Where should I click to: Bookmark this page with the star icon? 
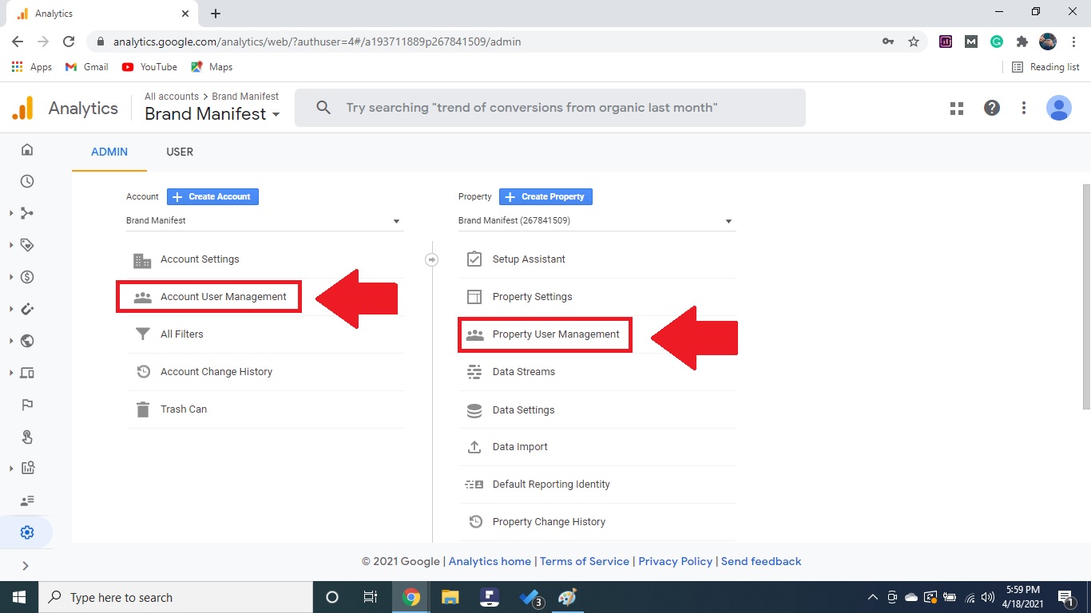914,42
